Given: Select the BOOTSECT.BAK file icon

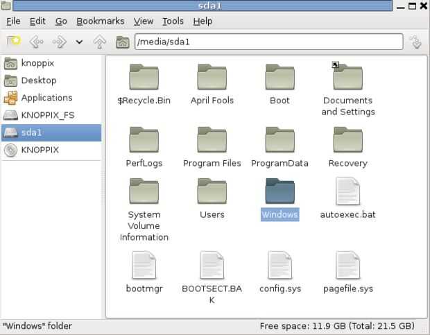Looking at the screenshot, I should 212,265.
